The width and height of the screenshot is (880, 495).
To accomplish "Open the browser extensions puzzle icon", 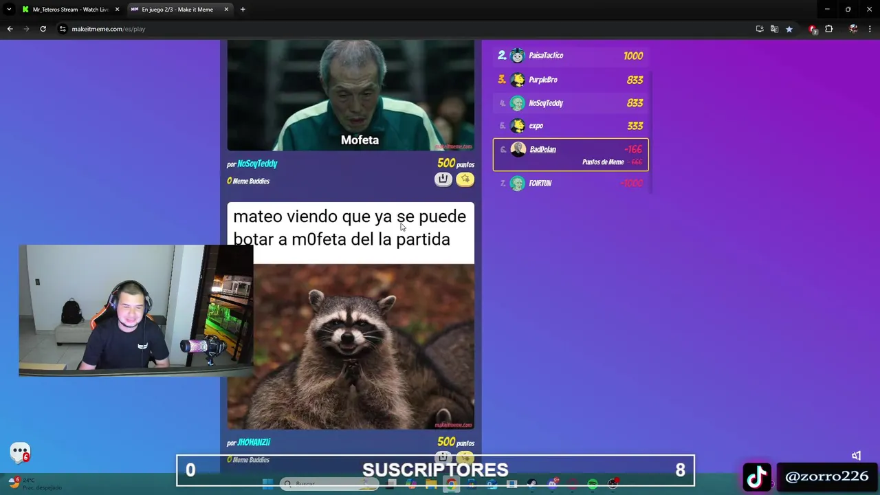I will (x=828, y=29).
